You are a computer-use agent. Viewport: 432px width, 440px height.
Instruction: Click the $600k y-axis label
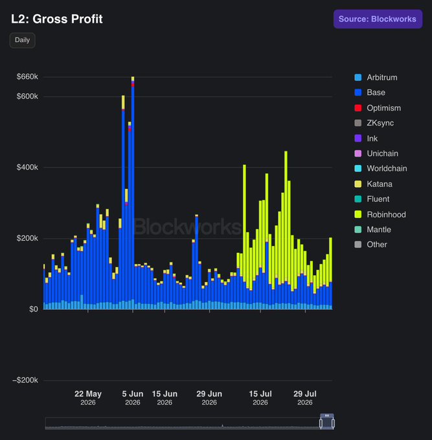click(x=27, y=96)
